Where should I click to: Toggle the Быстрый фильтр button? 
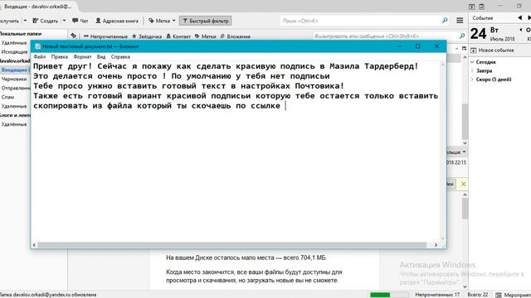[x=206, y=21]
